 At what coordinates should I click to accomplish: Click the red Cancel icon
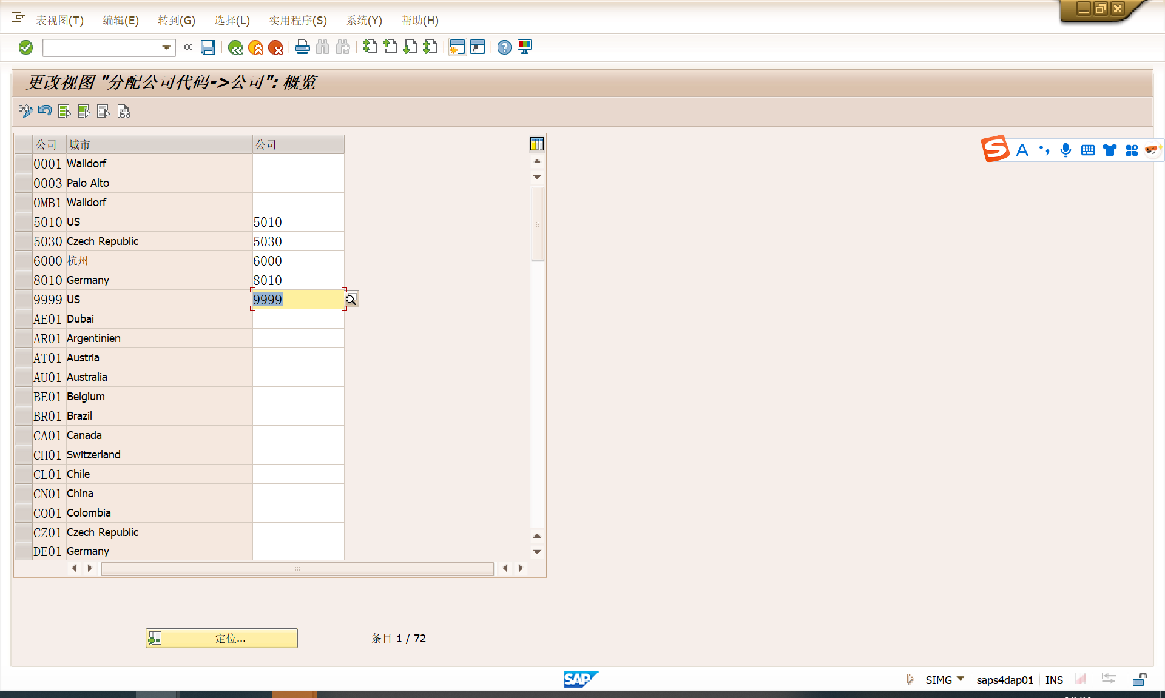point(275,47)
